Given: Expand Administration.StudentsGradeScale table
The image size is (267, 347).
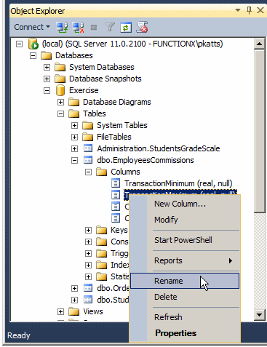Looking at the screenshot, I should pos(74,148).
